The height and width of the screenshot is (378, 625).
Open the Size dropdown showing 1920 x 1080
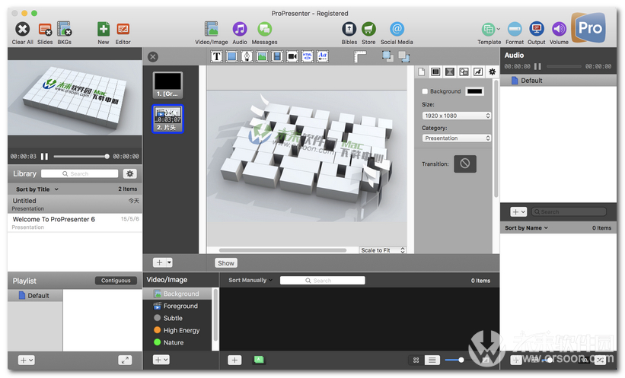tap(456, 116)
